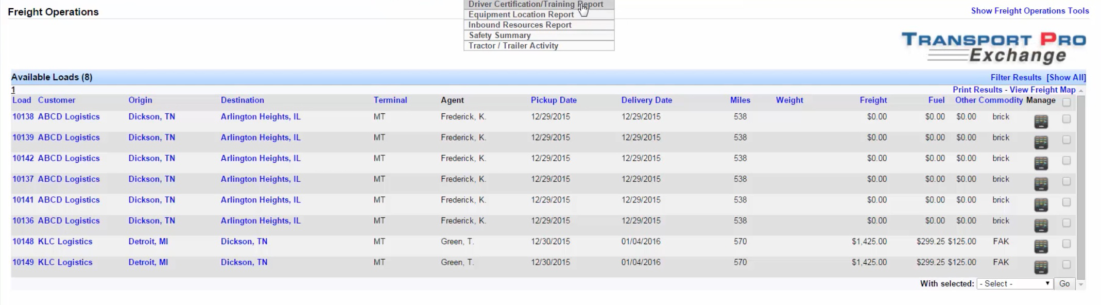The height and width of the screenshot is (305, 1101).
Task: Select the checkbox for load 10149
Action: (x=1066, y=264)
